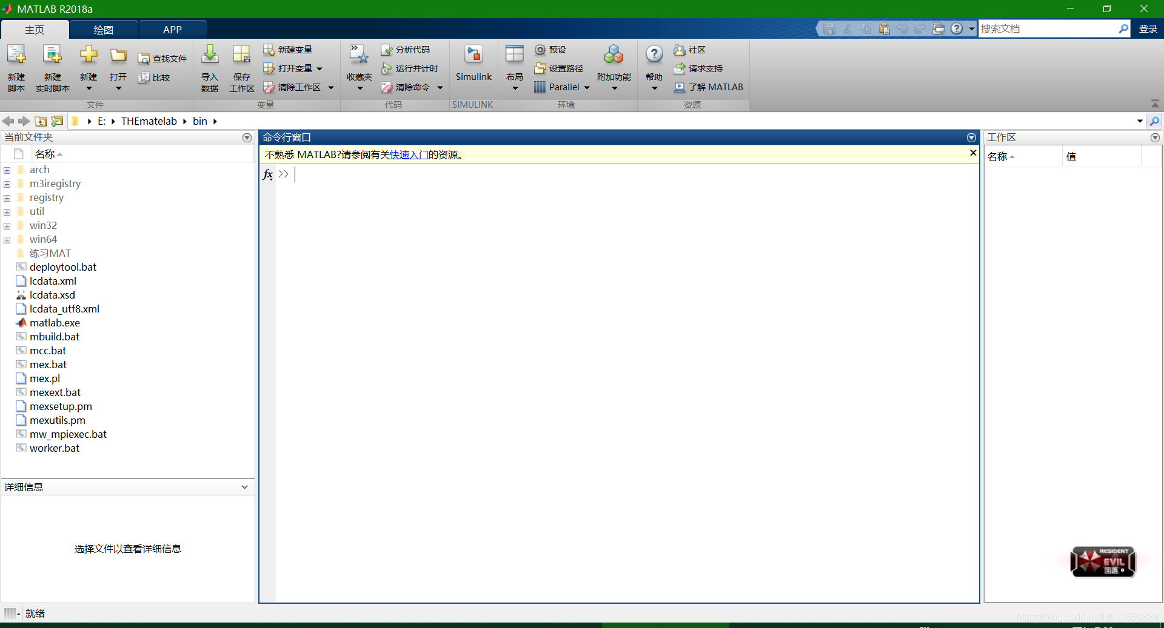Expand the win64 folder tree node
The image size is (1164, 628).
pos(7,240)
